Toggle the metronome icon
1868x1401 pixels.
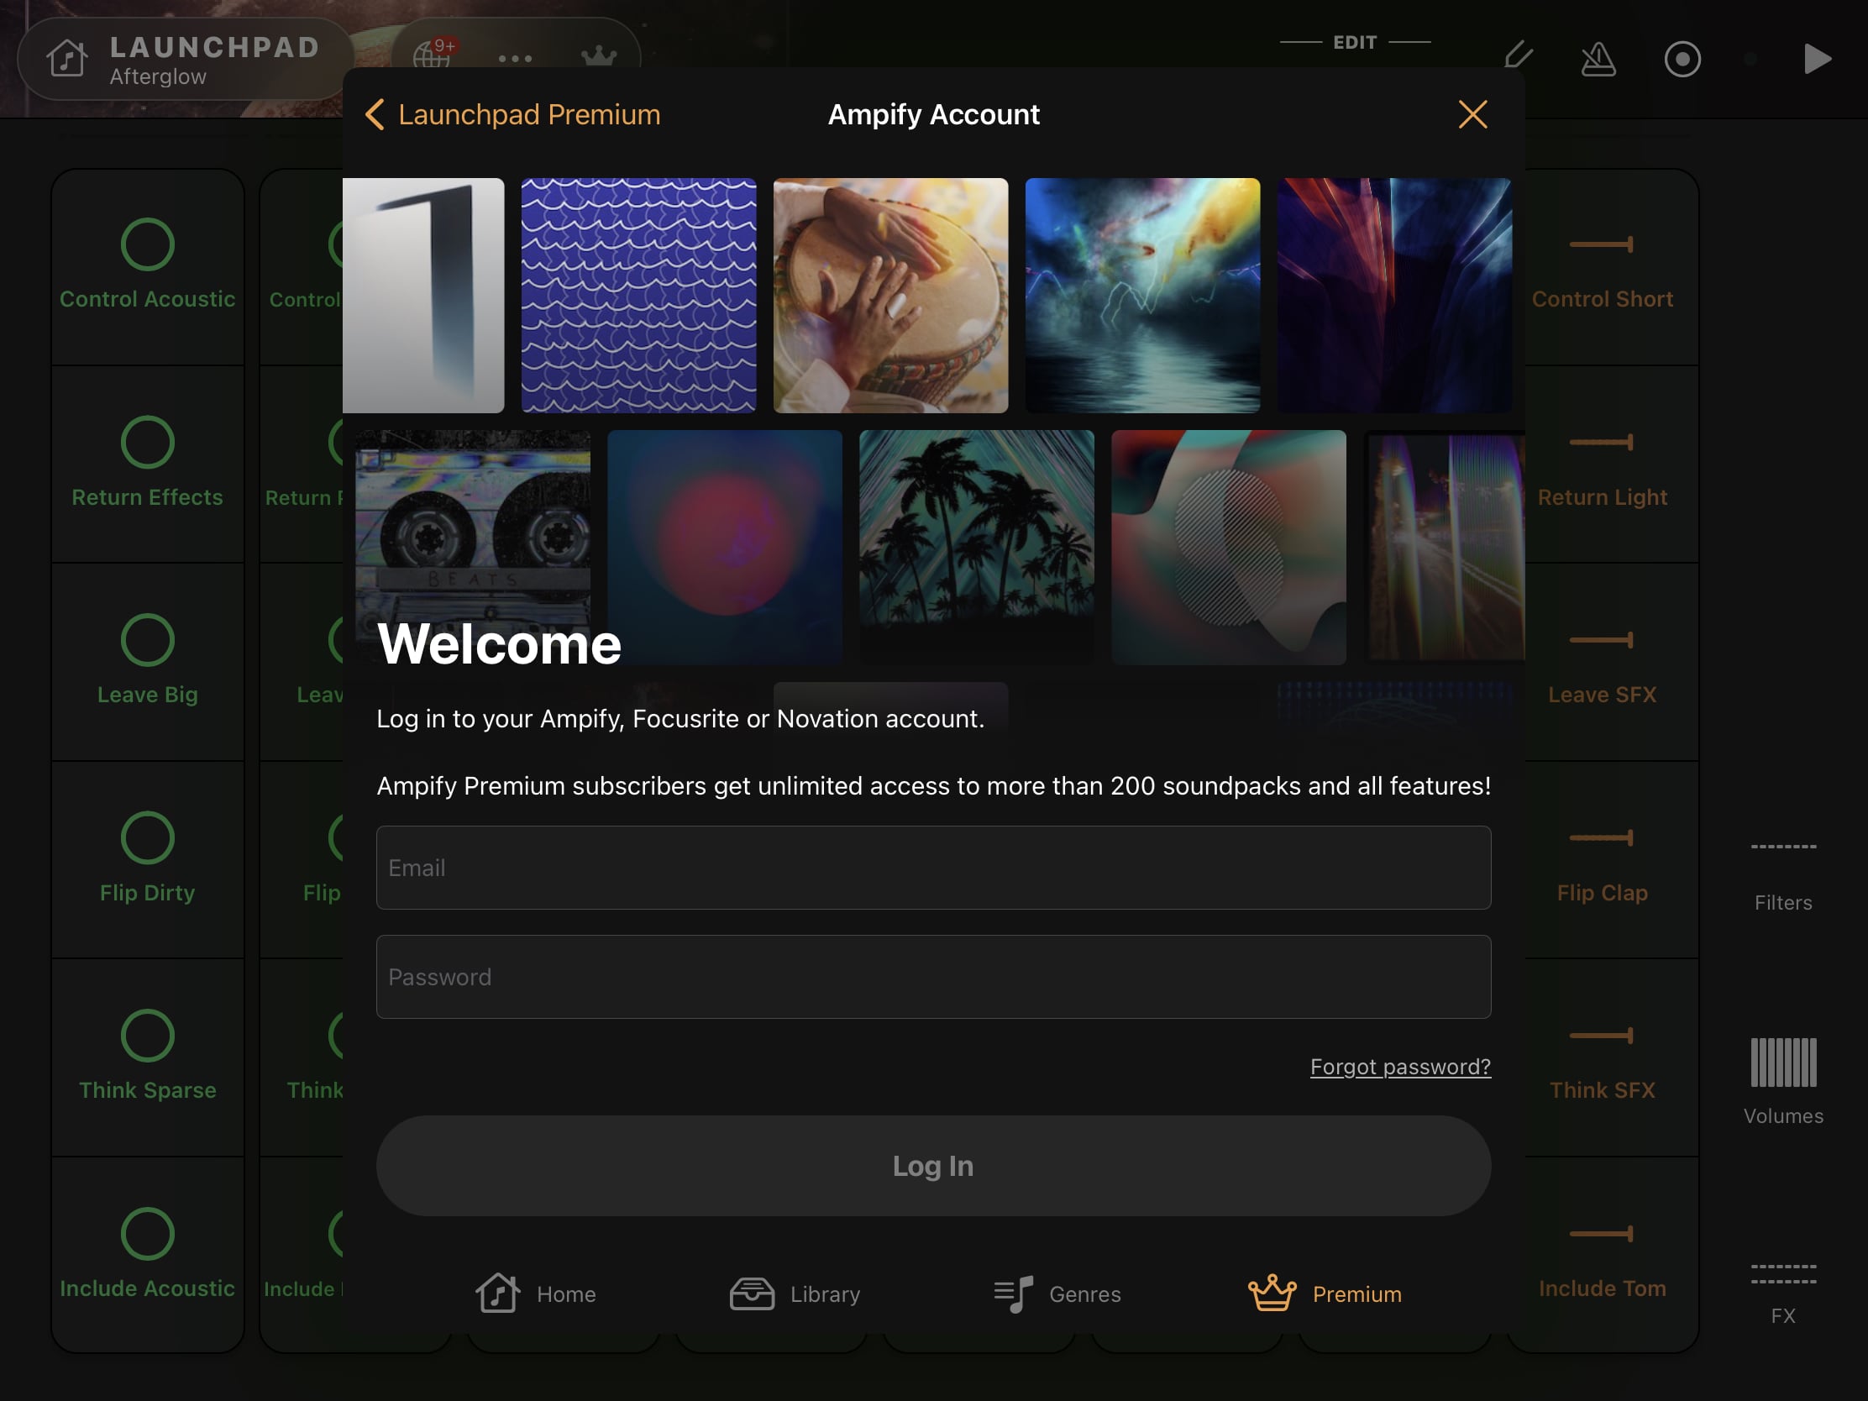pos(1598,58)
